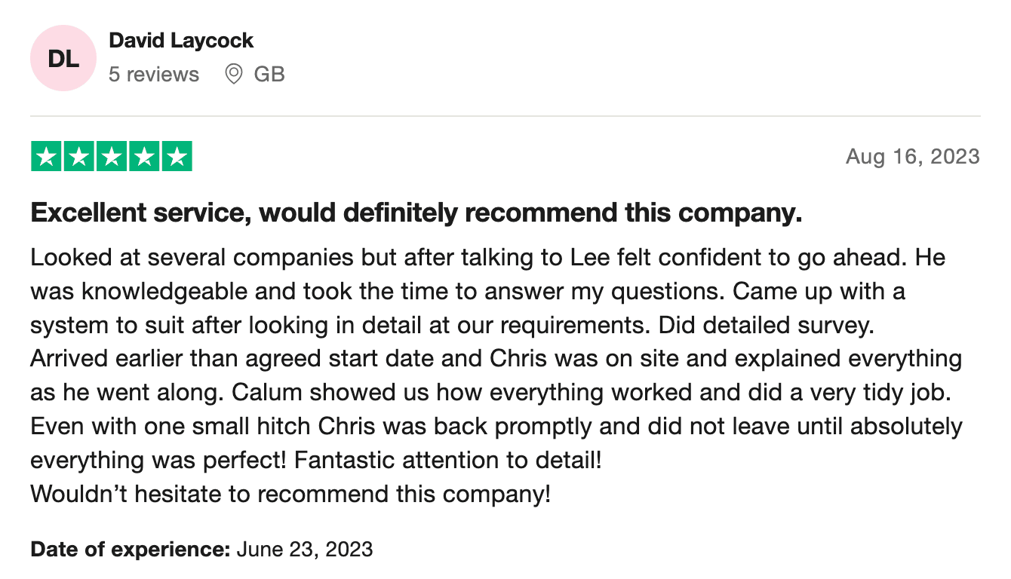
Task: Click the GB country label
Action: (269, 74)
